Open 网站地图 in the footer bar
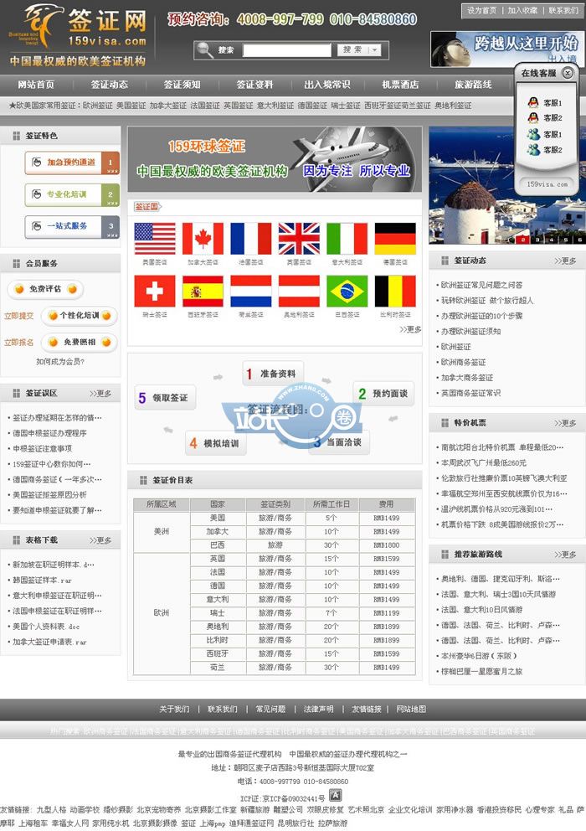Screen dimensions: 586x831 (x=411, y=709)
